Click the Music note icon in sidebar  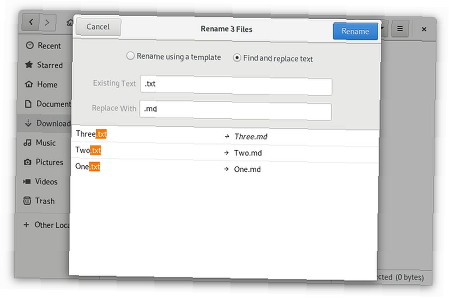pos(27,143)
